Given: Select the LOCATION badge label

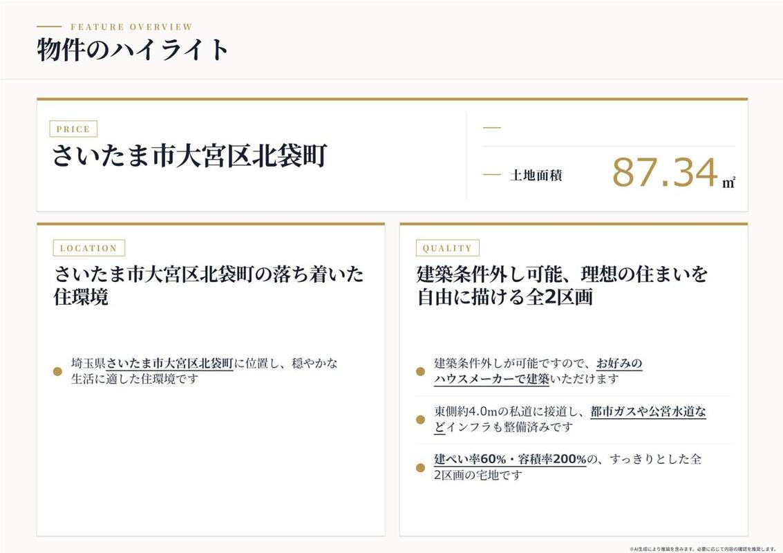Looking at the screenshot, I should click(x=89, y=247).
